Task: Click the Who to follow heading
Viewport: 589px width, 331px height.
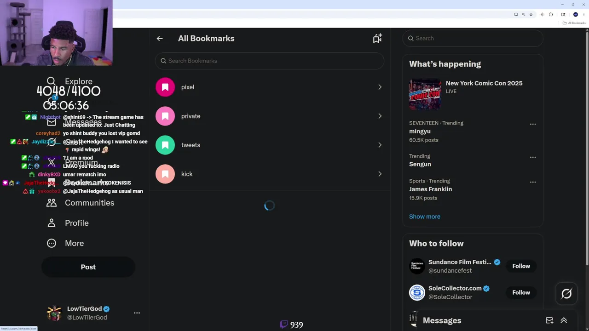Action: (x=436, y=243)
